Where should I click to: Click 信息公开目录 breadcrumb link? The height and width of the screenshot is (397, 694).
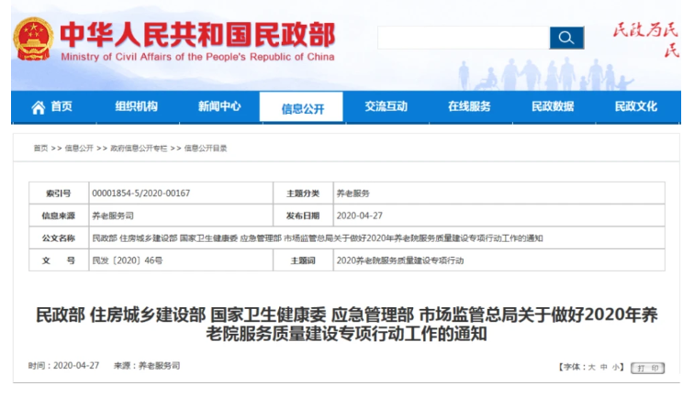[206, 149]
